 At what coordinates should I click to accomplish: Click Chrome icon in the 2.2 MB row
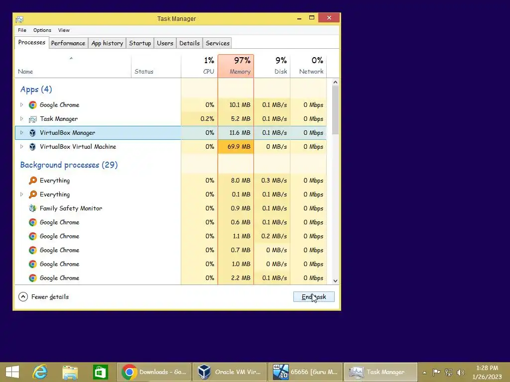[x=32, y=278]
